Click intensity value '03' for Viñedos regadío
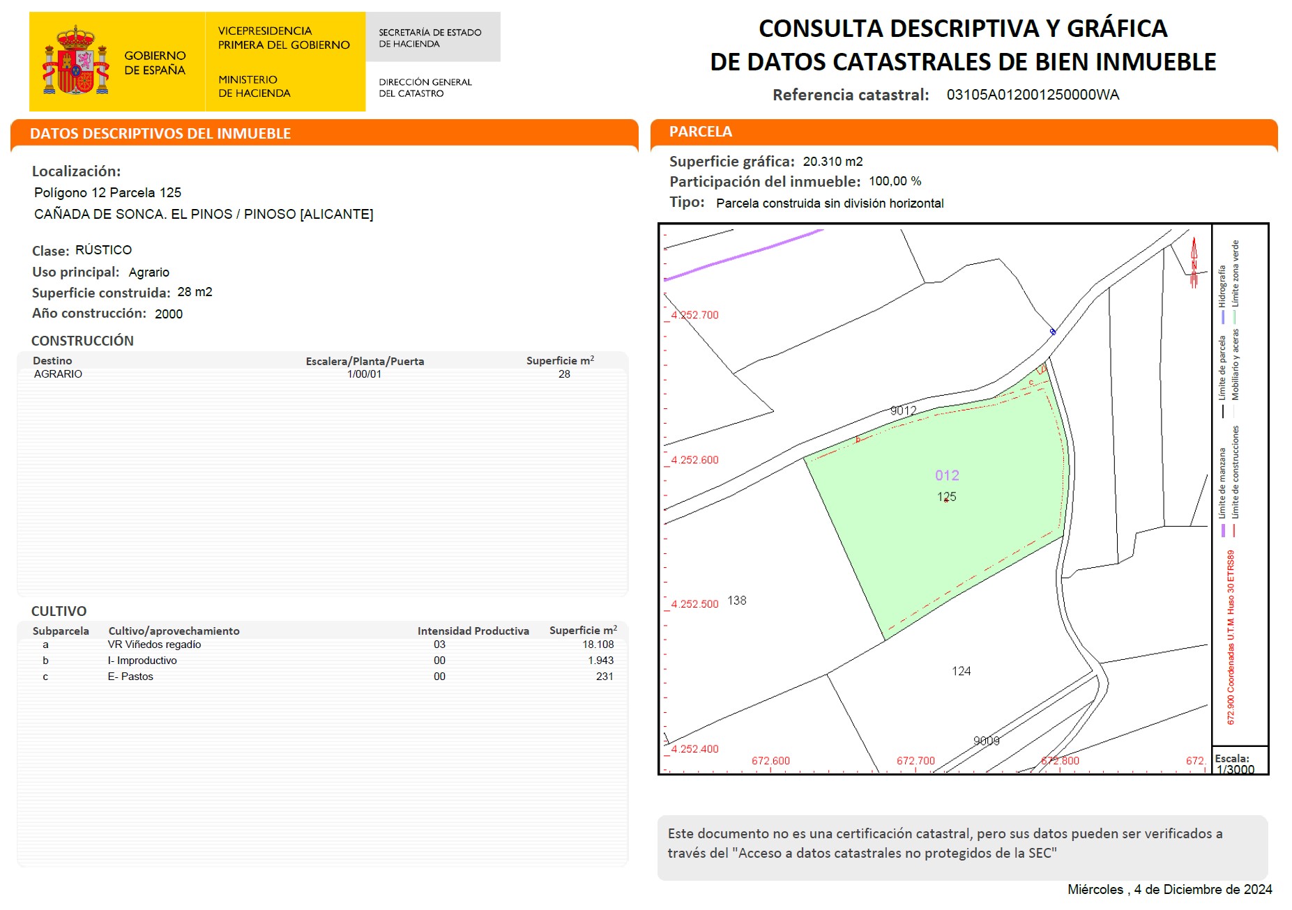Image resolution: width=1292 pixels, height=910 pixels. 439,645
